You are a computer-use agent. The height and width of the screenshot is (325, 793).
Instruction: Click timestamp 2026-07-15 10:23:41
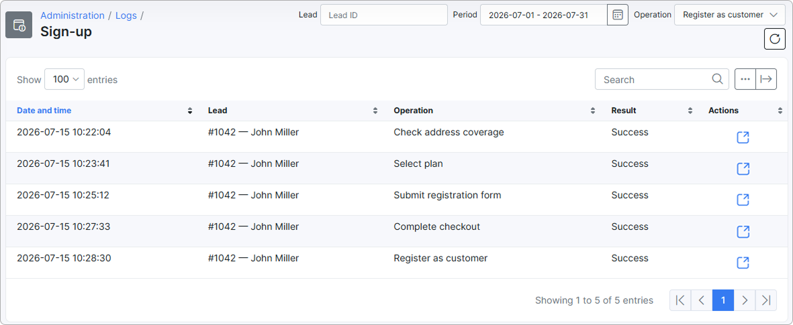63,164
